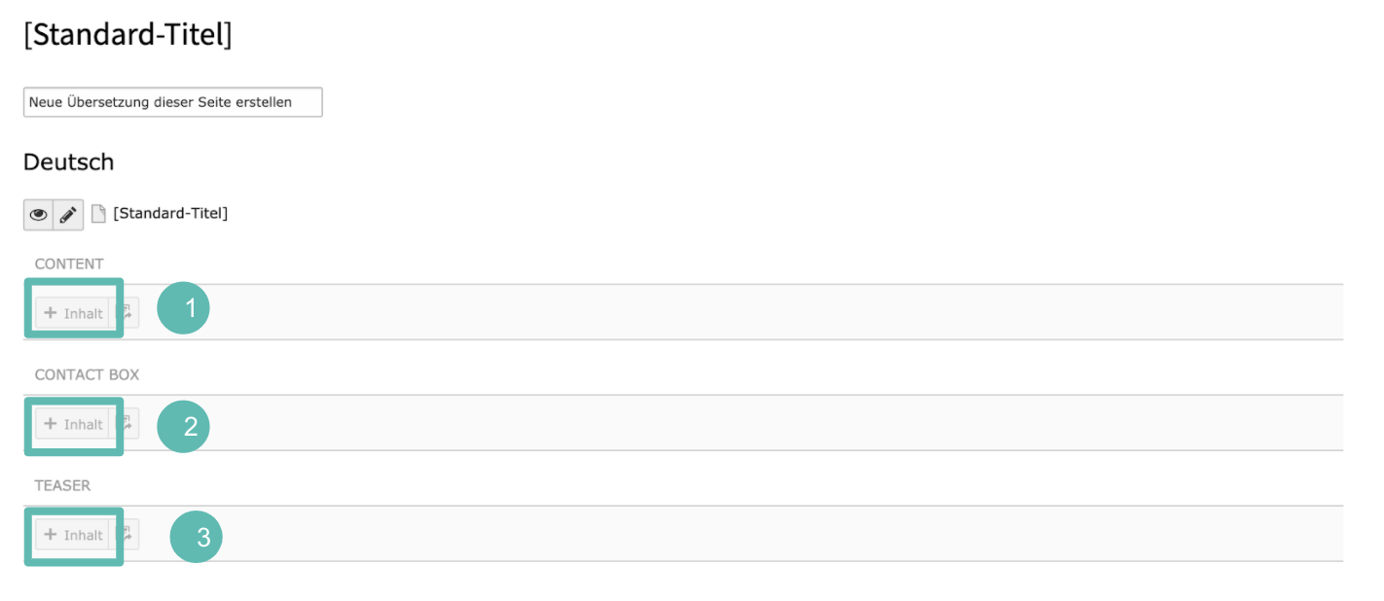Add content to the TEASER column
Viewport: 1384px width, 601px height.
click(73, 535)
